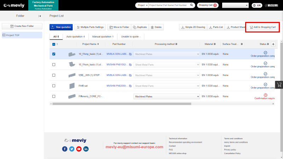Open processing method dropdown for 10_FAmp_basic
This screenshot has height=159, width=283.
(166, 54)
